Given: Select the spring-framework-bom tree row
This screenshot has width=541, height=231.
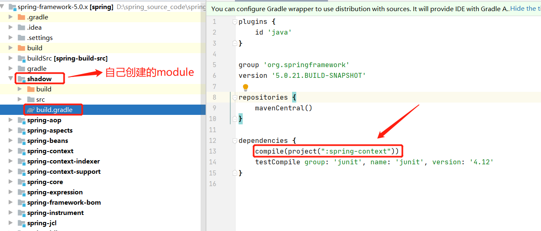Looking at the screenshot, I should pyautogui.click(x=103, y=203).
